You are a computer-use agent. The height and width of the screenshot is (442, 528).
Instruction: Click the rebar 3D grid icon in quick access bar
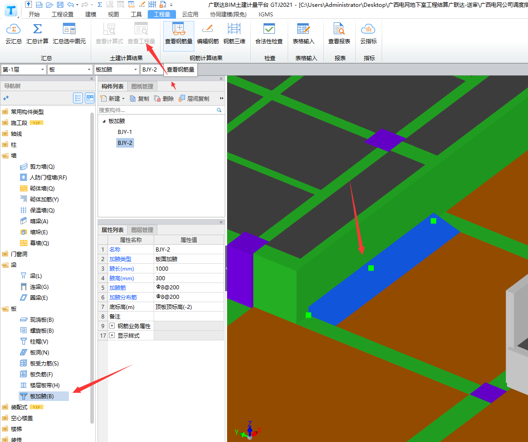[x=153, y=5]
